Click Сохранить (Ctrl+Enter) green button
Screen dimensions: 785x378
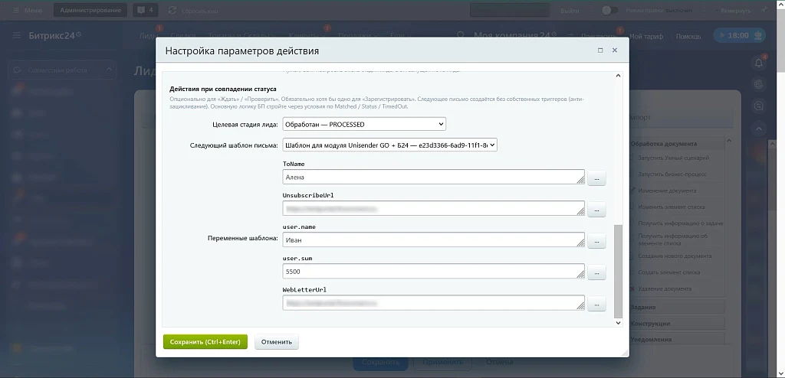tap(205, 342)
